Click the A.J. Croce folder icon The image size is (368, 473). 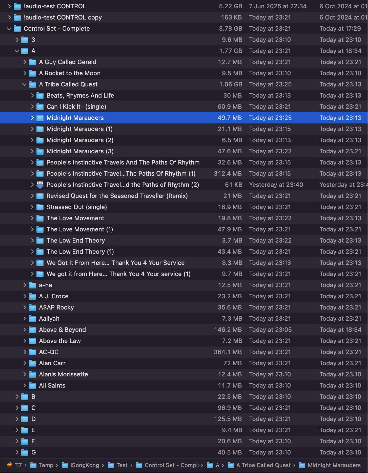click(x=32, y=296)
